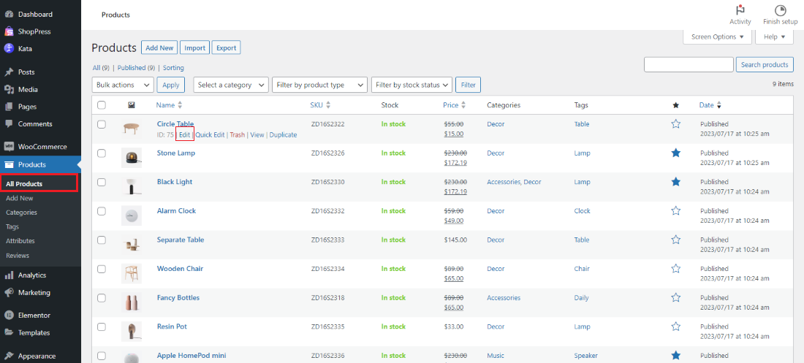Sort products by Name column
Screen dimensions: 804x363
coord(170,105)
